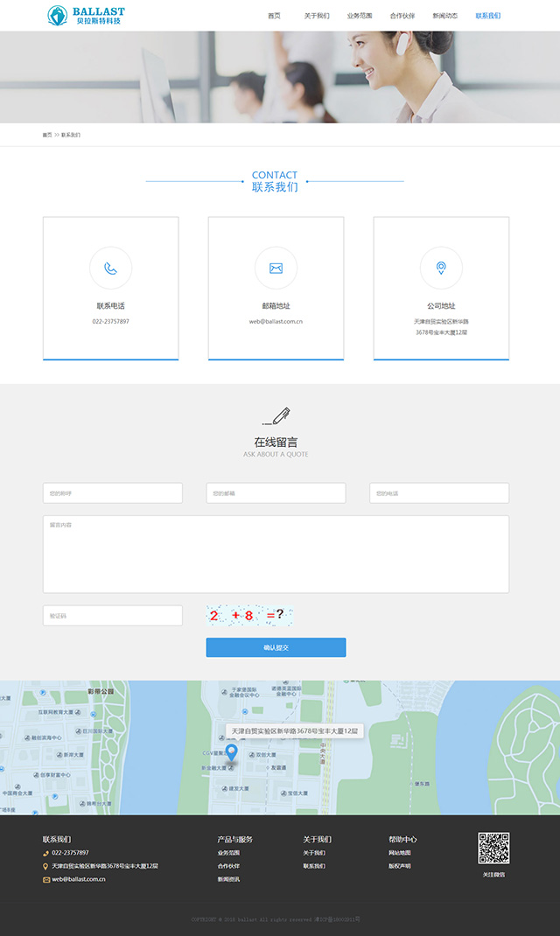The width and height of the screenshot is (560, 936).
Task: Select 合作伙伴 in the top navigation
Action: [x=402, y=16]
